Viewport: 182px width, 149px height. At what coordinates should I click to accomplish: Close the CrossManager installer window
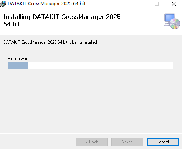(174, 4)
